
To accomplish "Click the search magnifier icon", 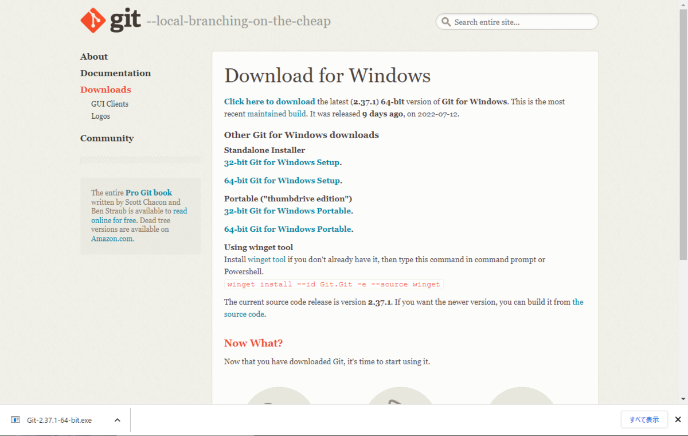I will click(446, 22).
